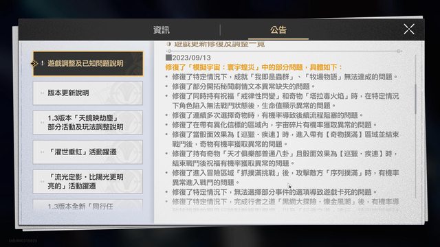The height and width of the screenshot is (247, 440).
Task: Click the half-circle icon beside 遊戲更新修復及調整一覽 heading
Action: point(168,44)
